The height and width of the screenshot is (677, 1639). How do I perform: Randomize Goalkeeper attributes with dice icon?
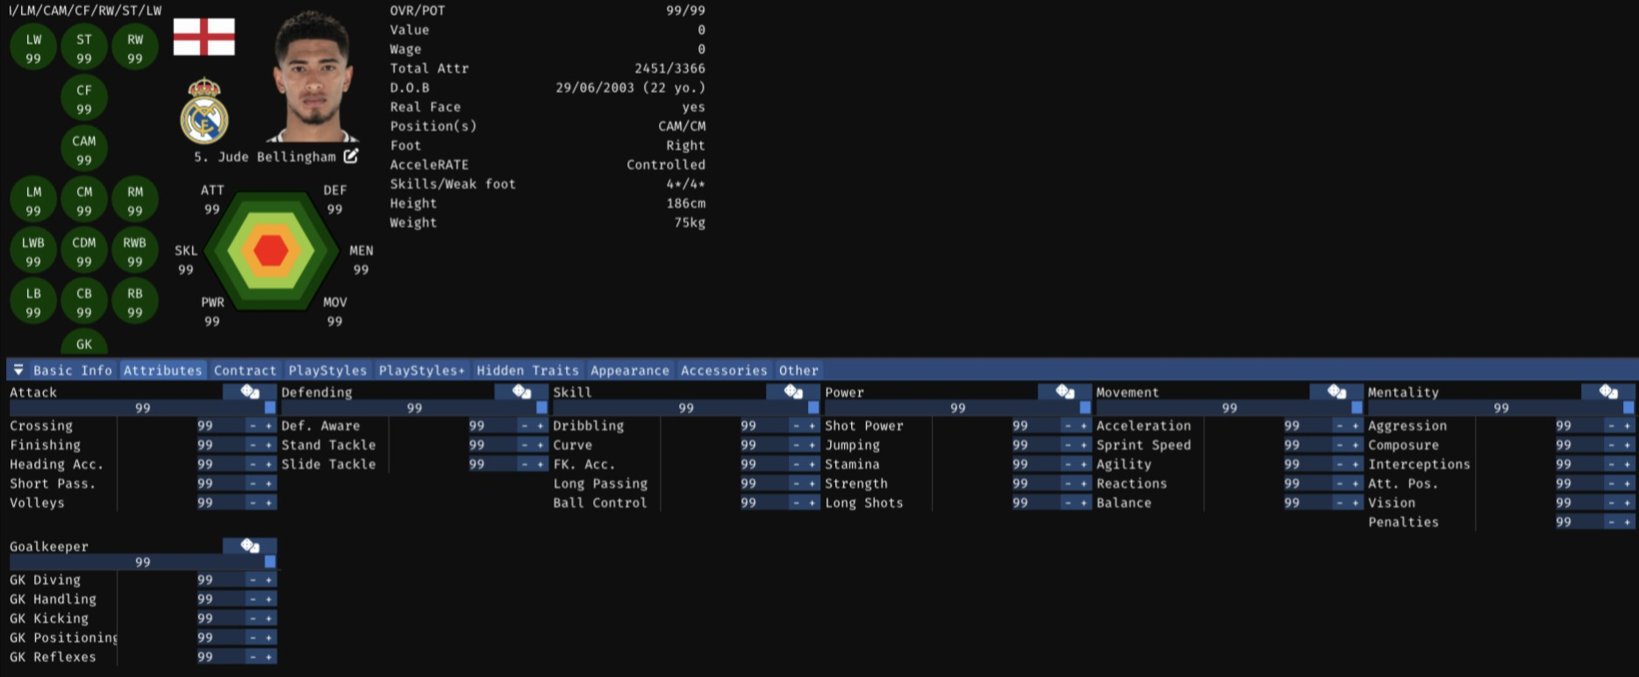tap(250, 546)
